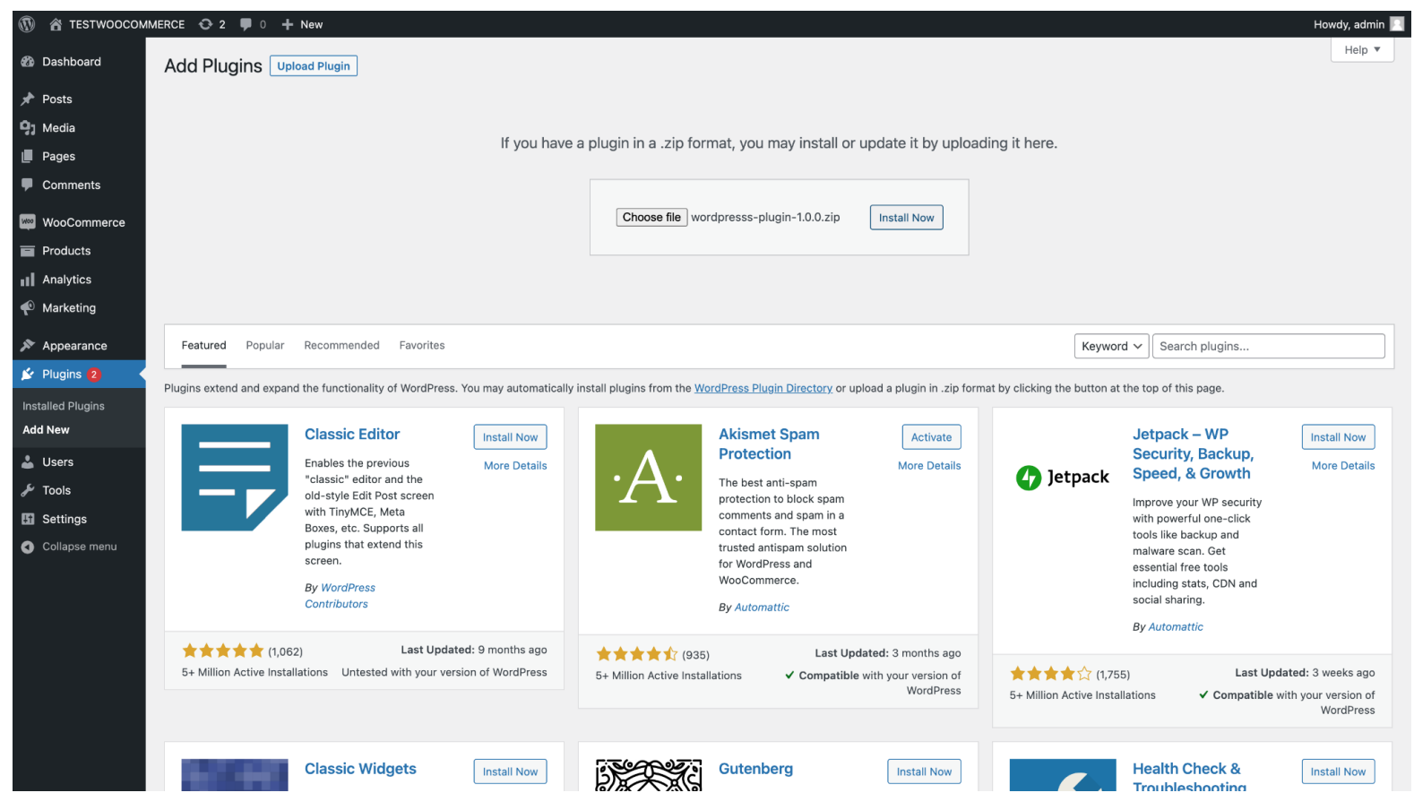Install the Health Check plugin
The image size is (1414, 810).
tap(1338, 772)
